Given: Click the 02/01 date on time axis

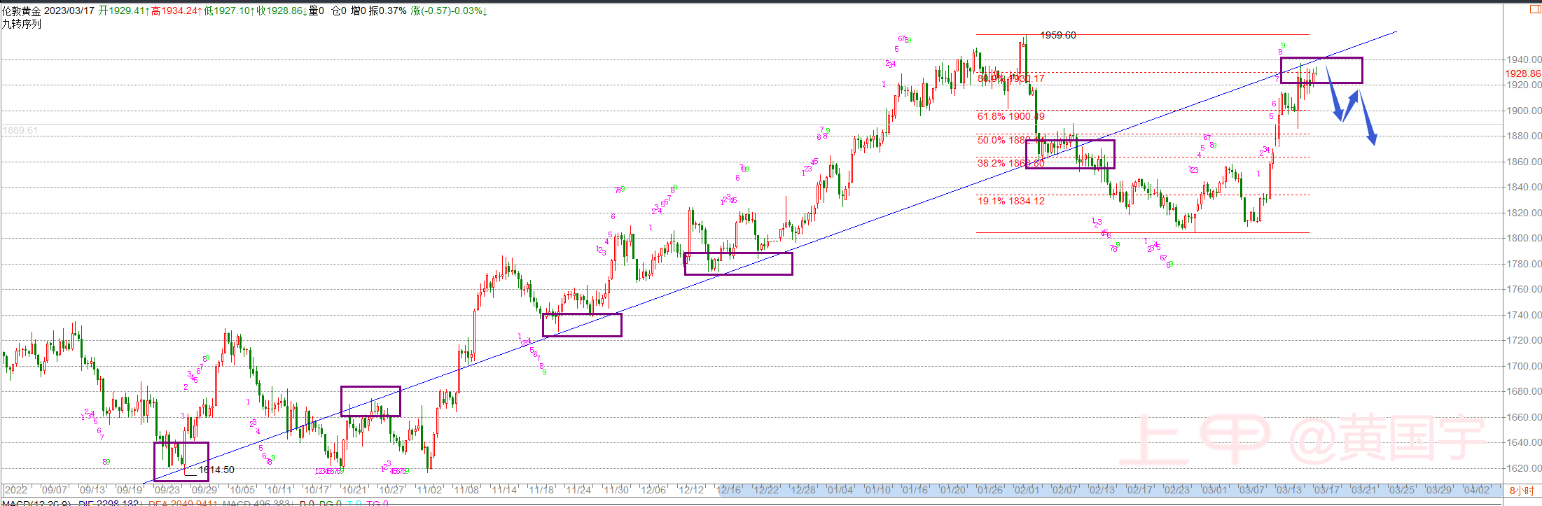Looking at the screenshot, I should (1027, 490).
